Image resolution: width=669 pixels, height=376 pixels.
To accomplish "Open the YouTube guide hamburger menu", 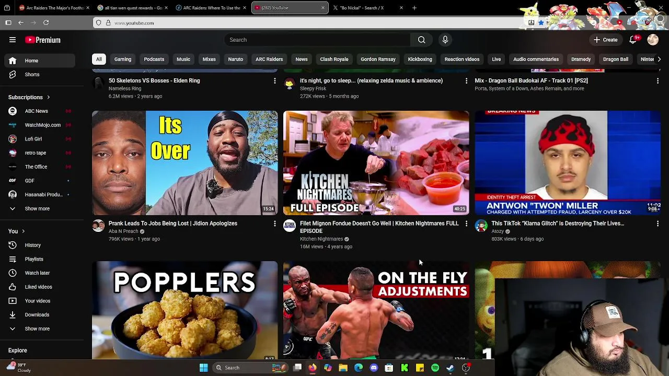I will 13,40.
